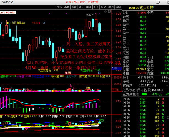Click the 短期5: 7.99 moving average label
169x137 pixels.
click(x=31, y=116)
